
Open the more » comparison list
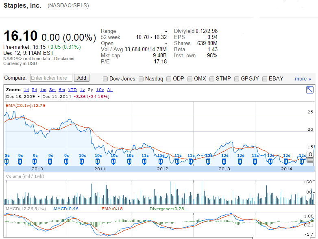click(x=303, y=79)
